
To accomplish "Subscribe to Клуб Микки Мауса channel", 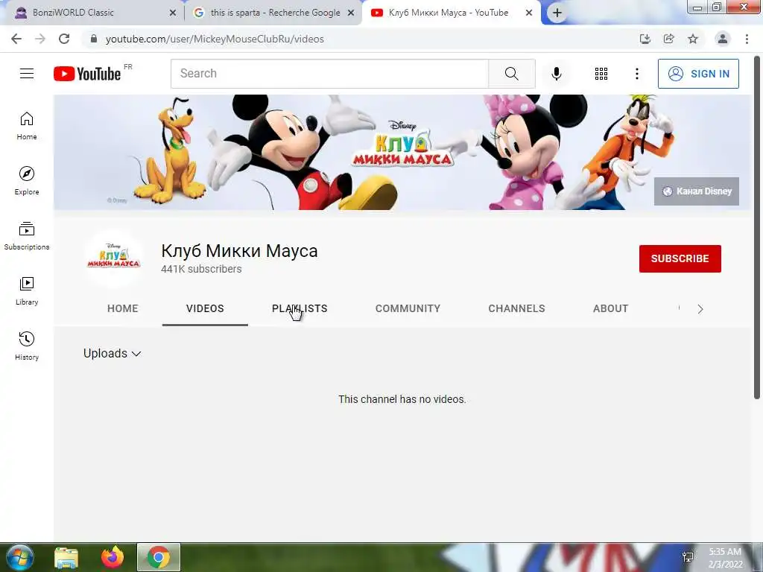I will (680, 258).
